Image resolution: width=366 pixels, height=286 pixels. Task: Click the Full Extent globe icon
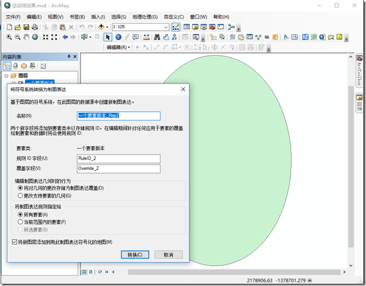pos(35,37)
